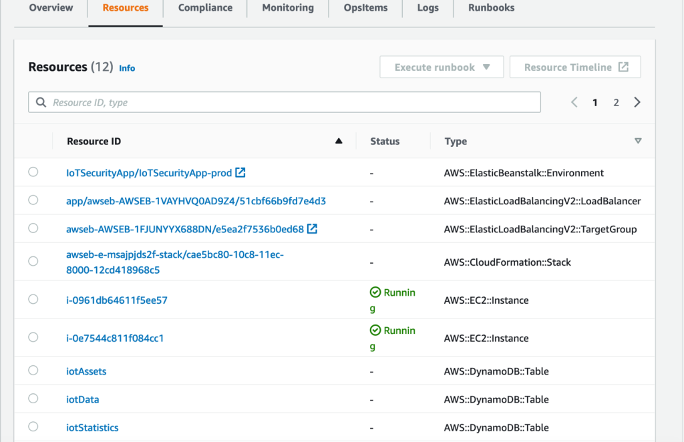Viewport: 684px width, 442px height.
Task: Open IoTSecurityApp-prod external link icon
Action: (242, 172)
